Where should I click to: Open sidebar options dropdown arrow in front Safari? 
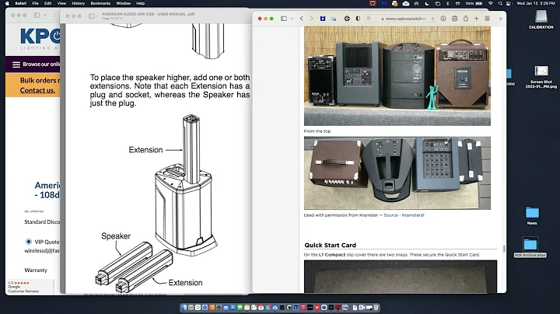[292, 19]
